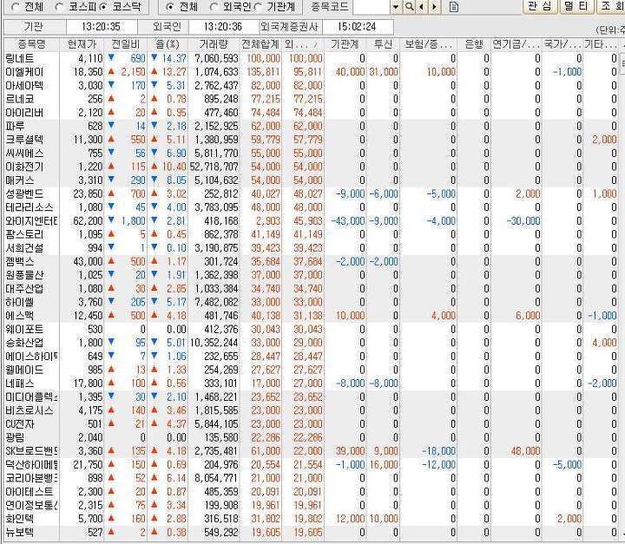The width and height of the screenshot is (625, 544).
Task: Select the 대주산업 stock row
Action: click(312, 289)
